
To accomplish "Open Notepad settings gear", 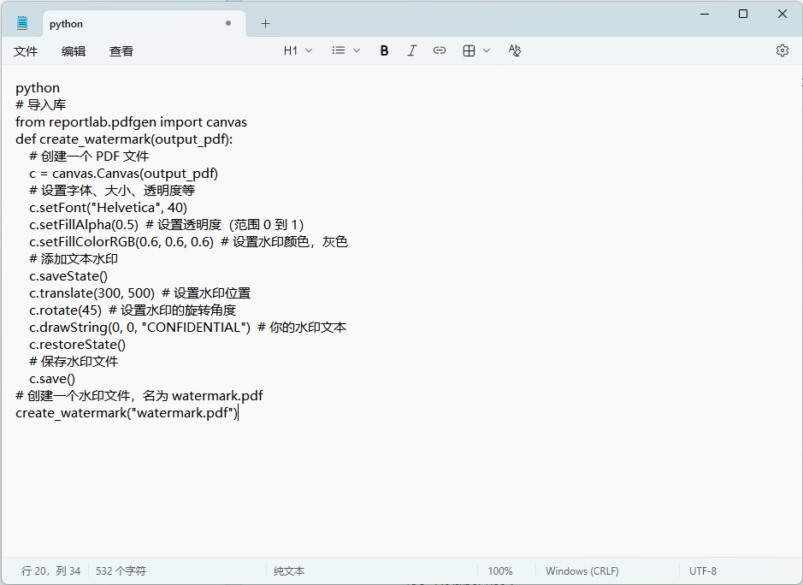I will pos(782,50).
